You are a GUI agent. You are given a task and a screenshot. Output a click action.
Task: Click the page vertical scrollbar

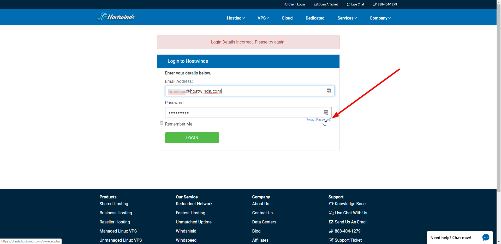click(499, 98)
